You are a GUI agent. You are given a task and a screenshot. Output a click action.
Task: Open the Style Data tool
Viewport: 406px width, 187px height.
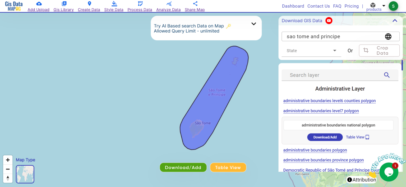point(114,6)
